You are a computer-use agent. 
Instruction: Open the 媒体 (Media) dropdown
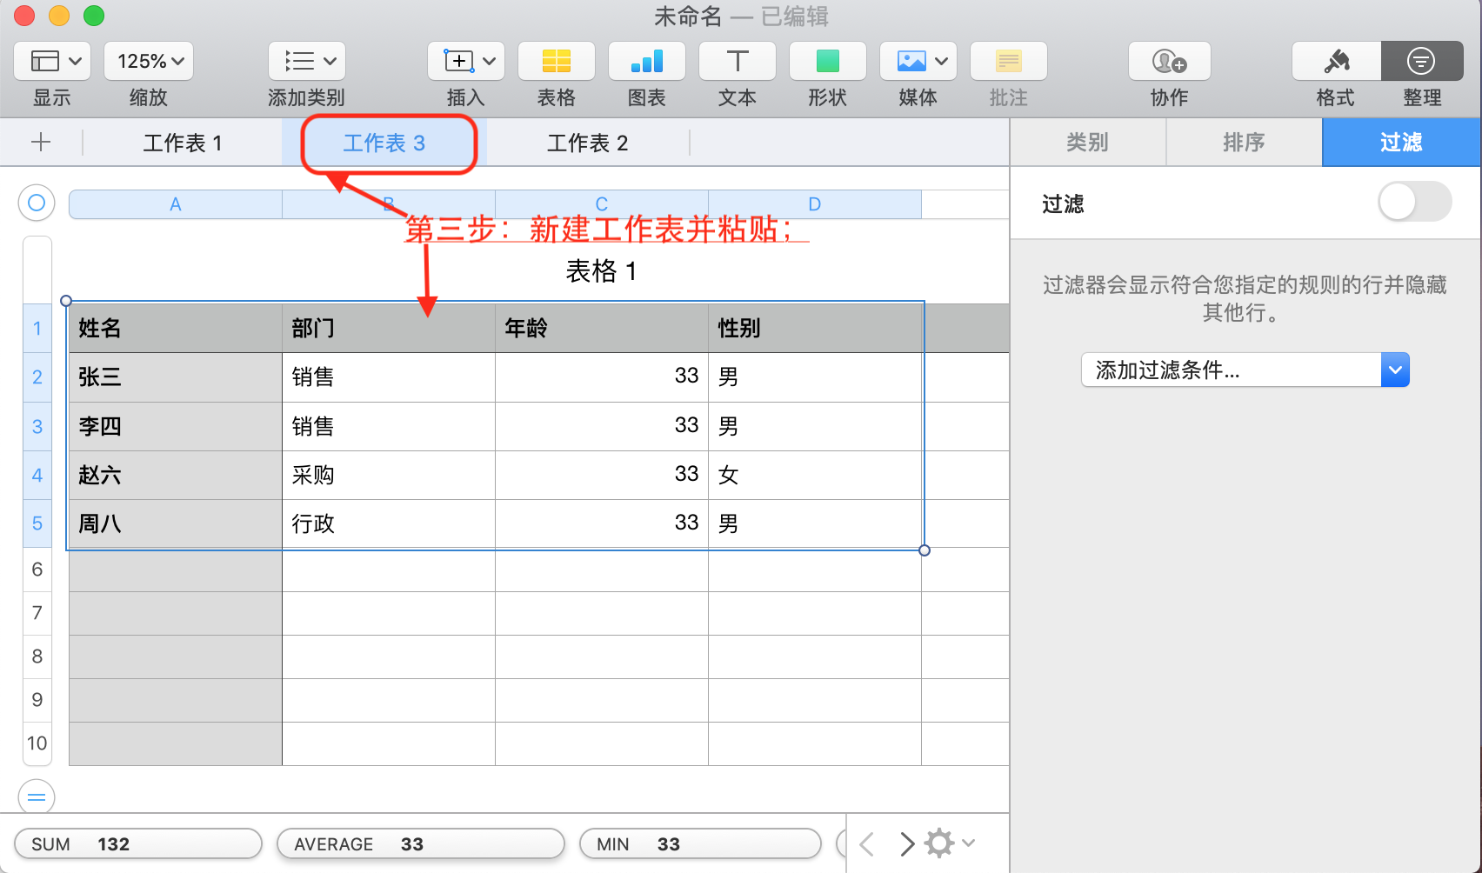tap(918, 62)
